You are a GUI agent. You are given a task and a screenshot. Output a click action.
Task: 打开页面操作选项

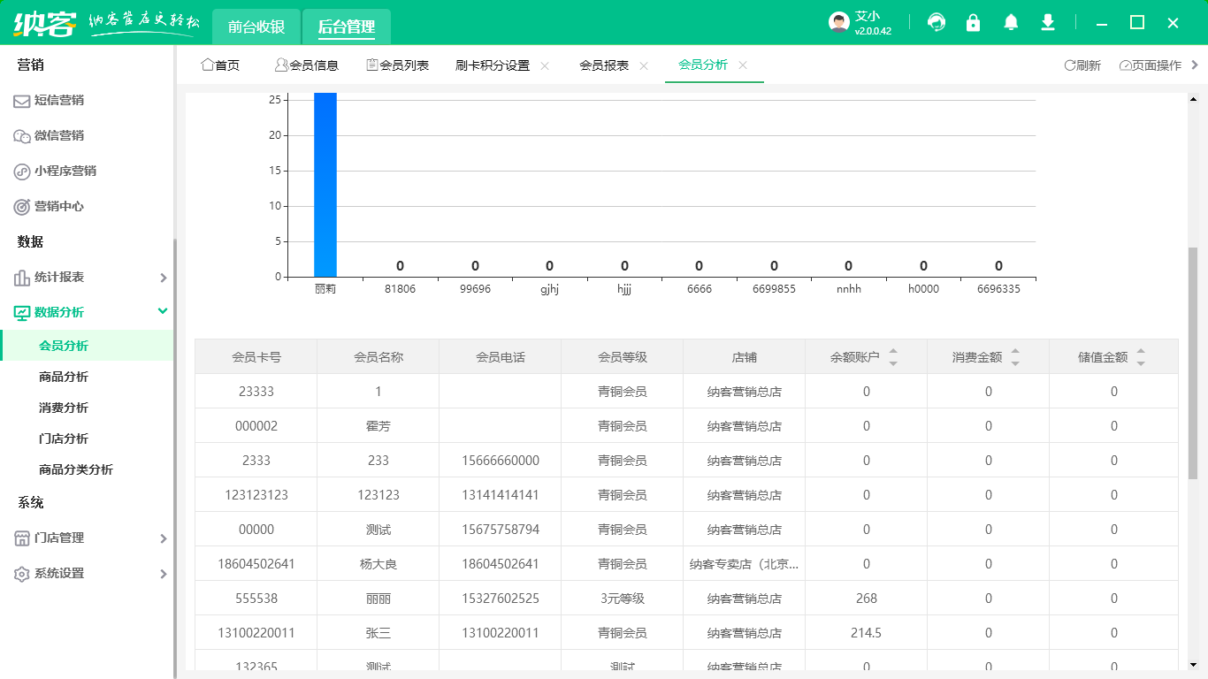tap(1148, 65)
